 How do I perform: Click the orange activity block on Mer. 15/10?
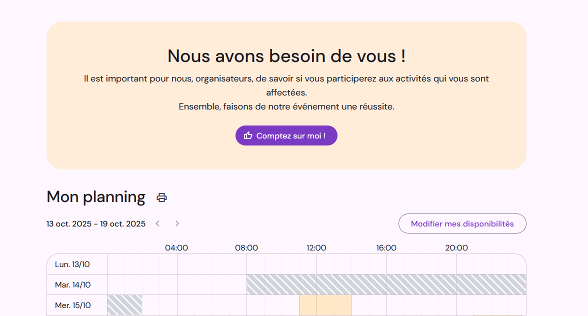click(x=325, y=305)
